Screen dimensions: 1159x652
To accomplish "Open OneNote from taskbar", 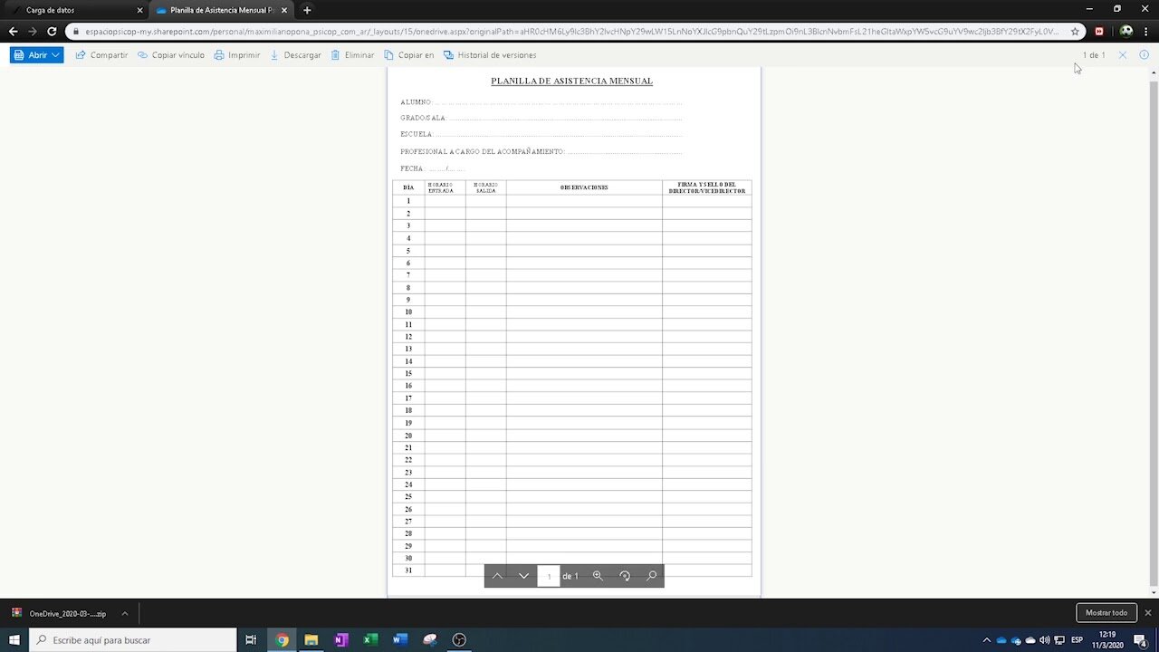I will (341, 639).
